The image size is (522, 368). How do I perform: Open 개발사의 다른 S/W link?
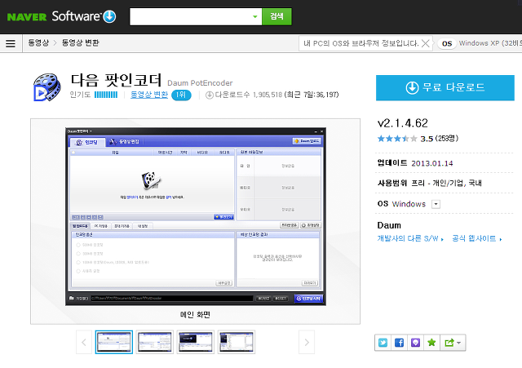tap(410, 238)
